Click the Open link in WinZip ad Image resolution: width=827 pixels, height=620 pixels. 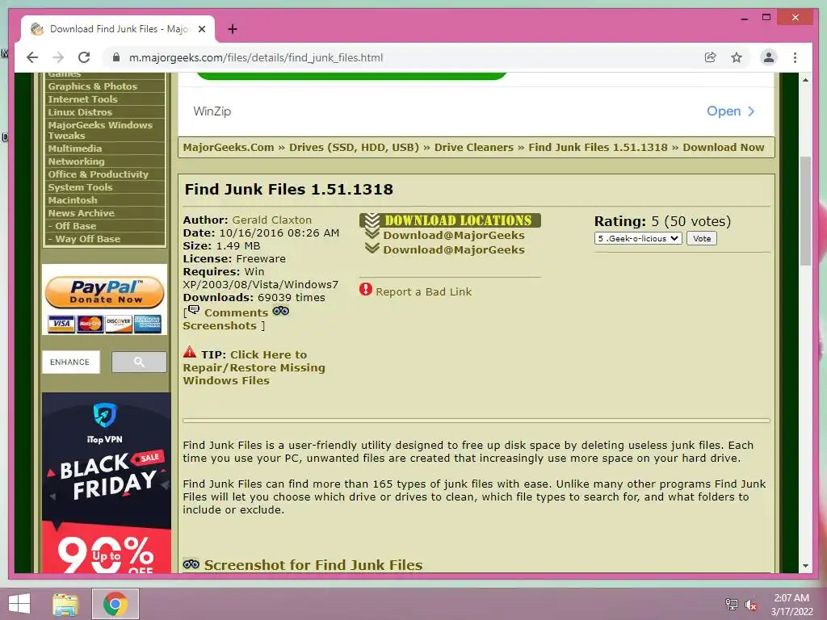pos(724,111)
